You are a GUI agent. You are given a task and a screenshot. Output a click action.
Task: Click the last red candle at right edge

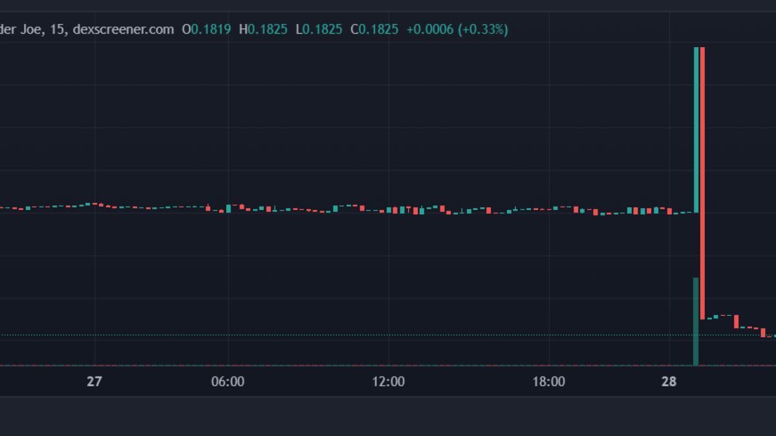pyautogui.click(x=763, y=332)
